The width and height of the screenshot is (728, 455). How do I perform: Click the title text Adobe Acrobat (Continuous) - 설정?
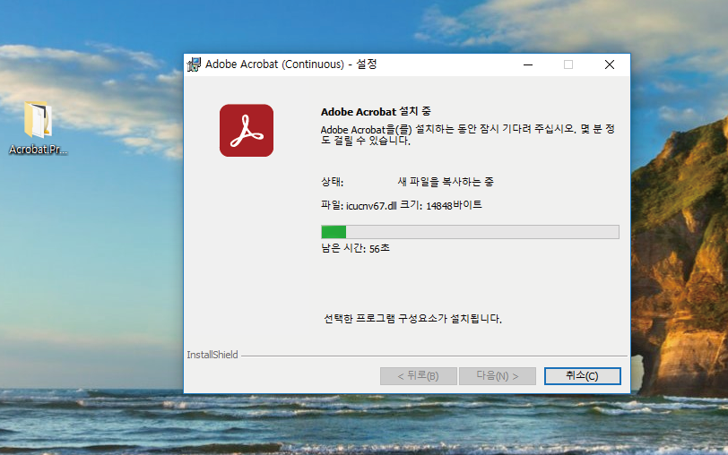[291, 64]
